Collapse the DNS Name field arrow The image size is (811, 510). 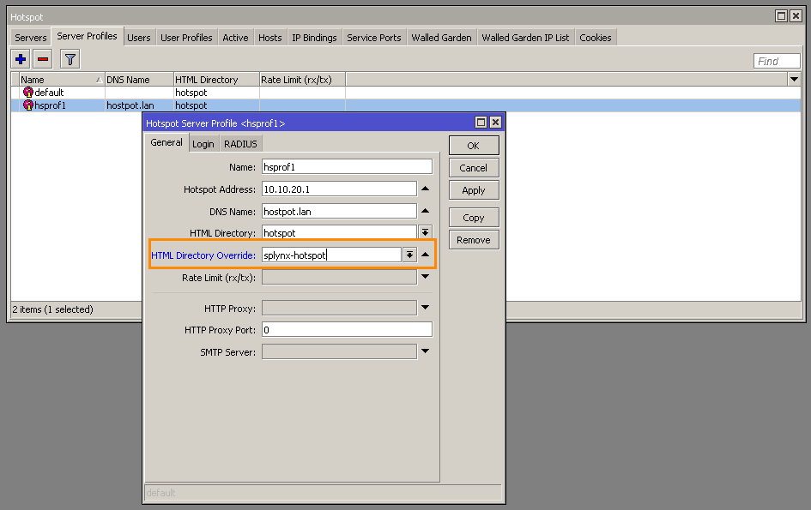[426, 211]
